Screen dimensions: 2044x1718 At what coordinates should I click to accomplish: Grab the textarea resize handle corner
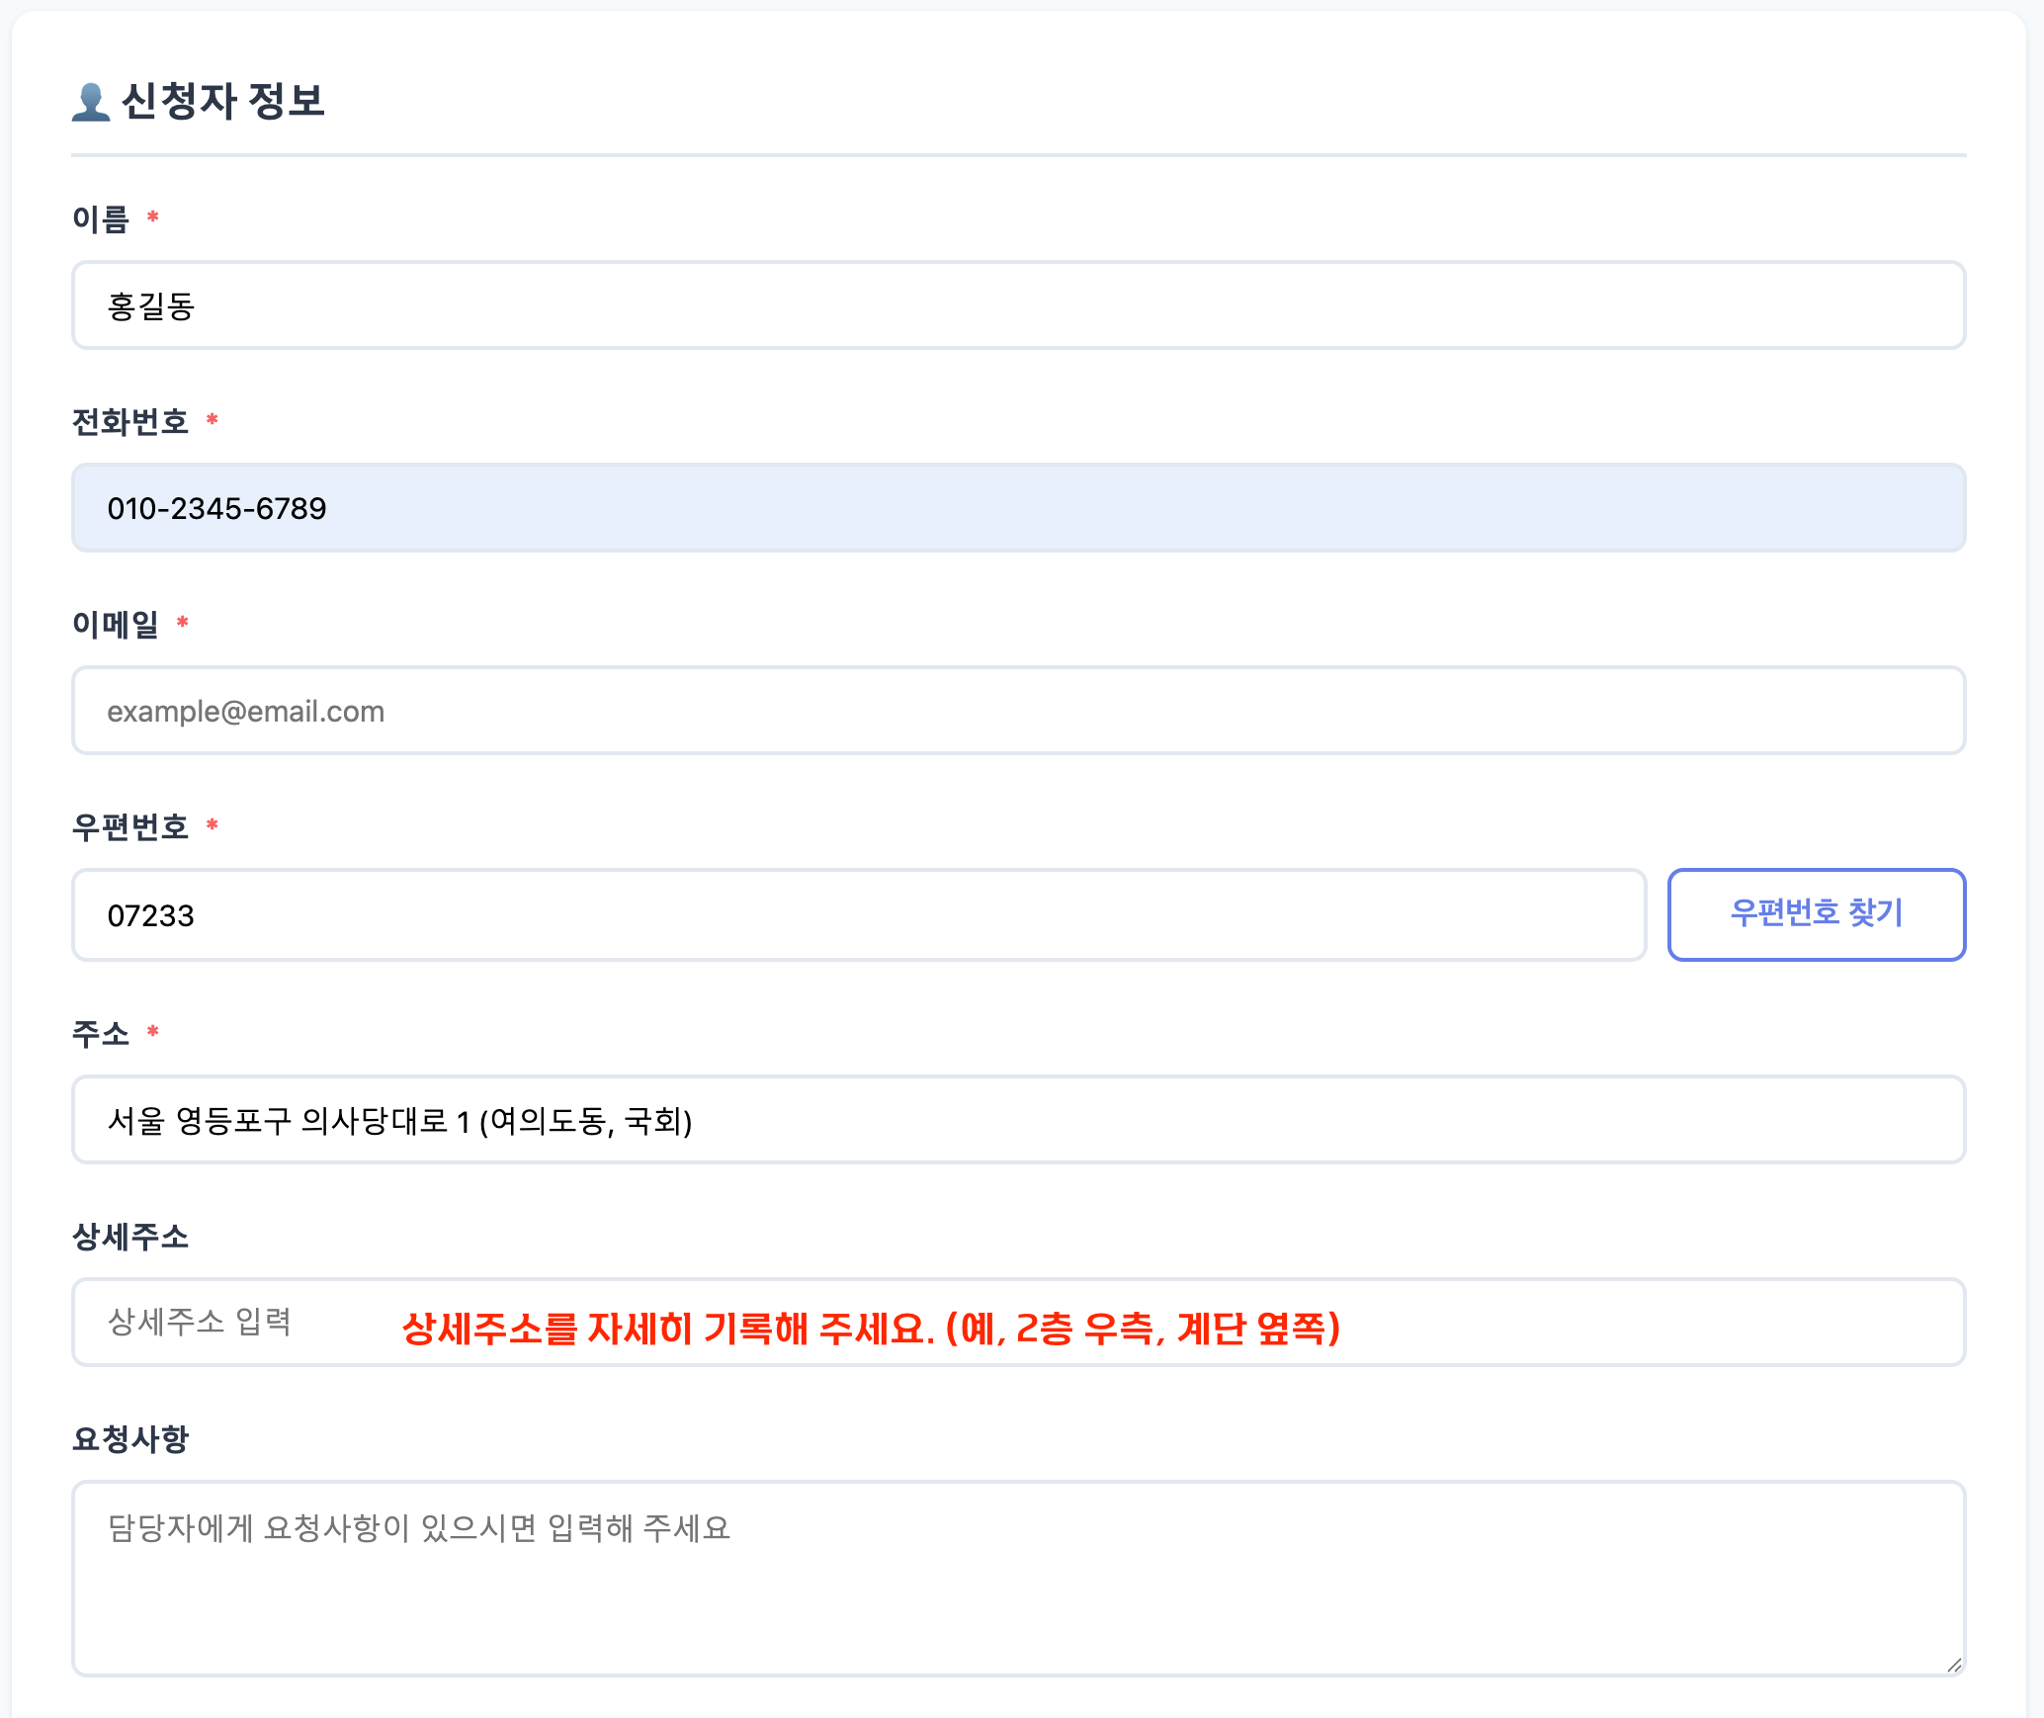[x=1954, y=1666]
